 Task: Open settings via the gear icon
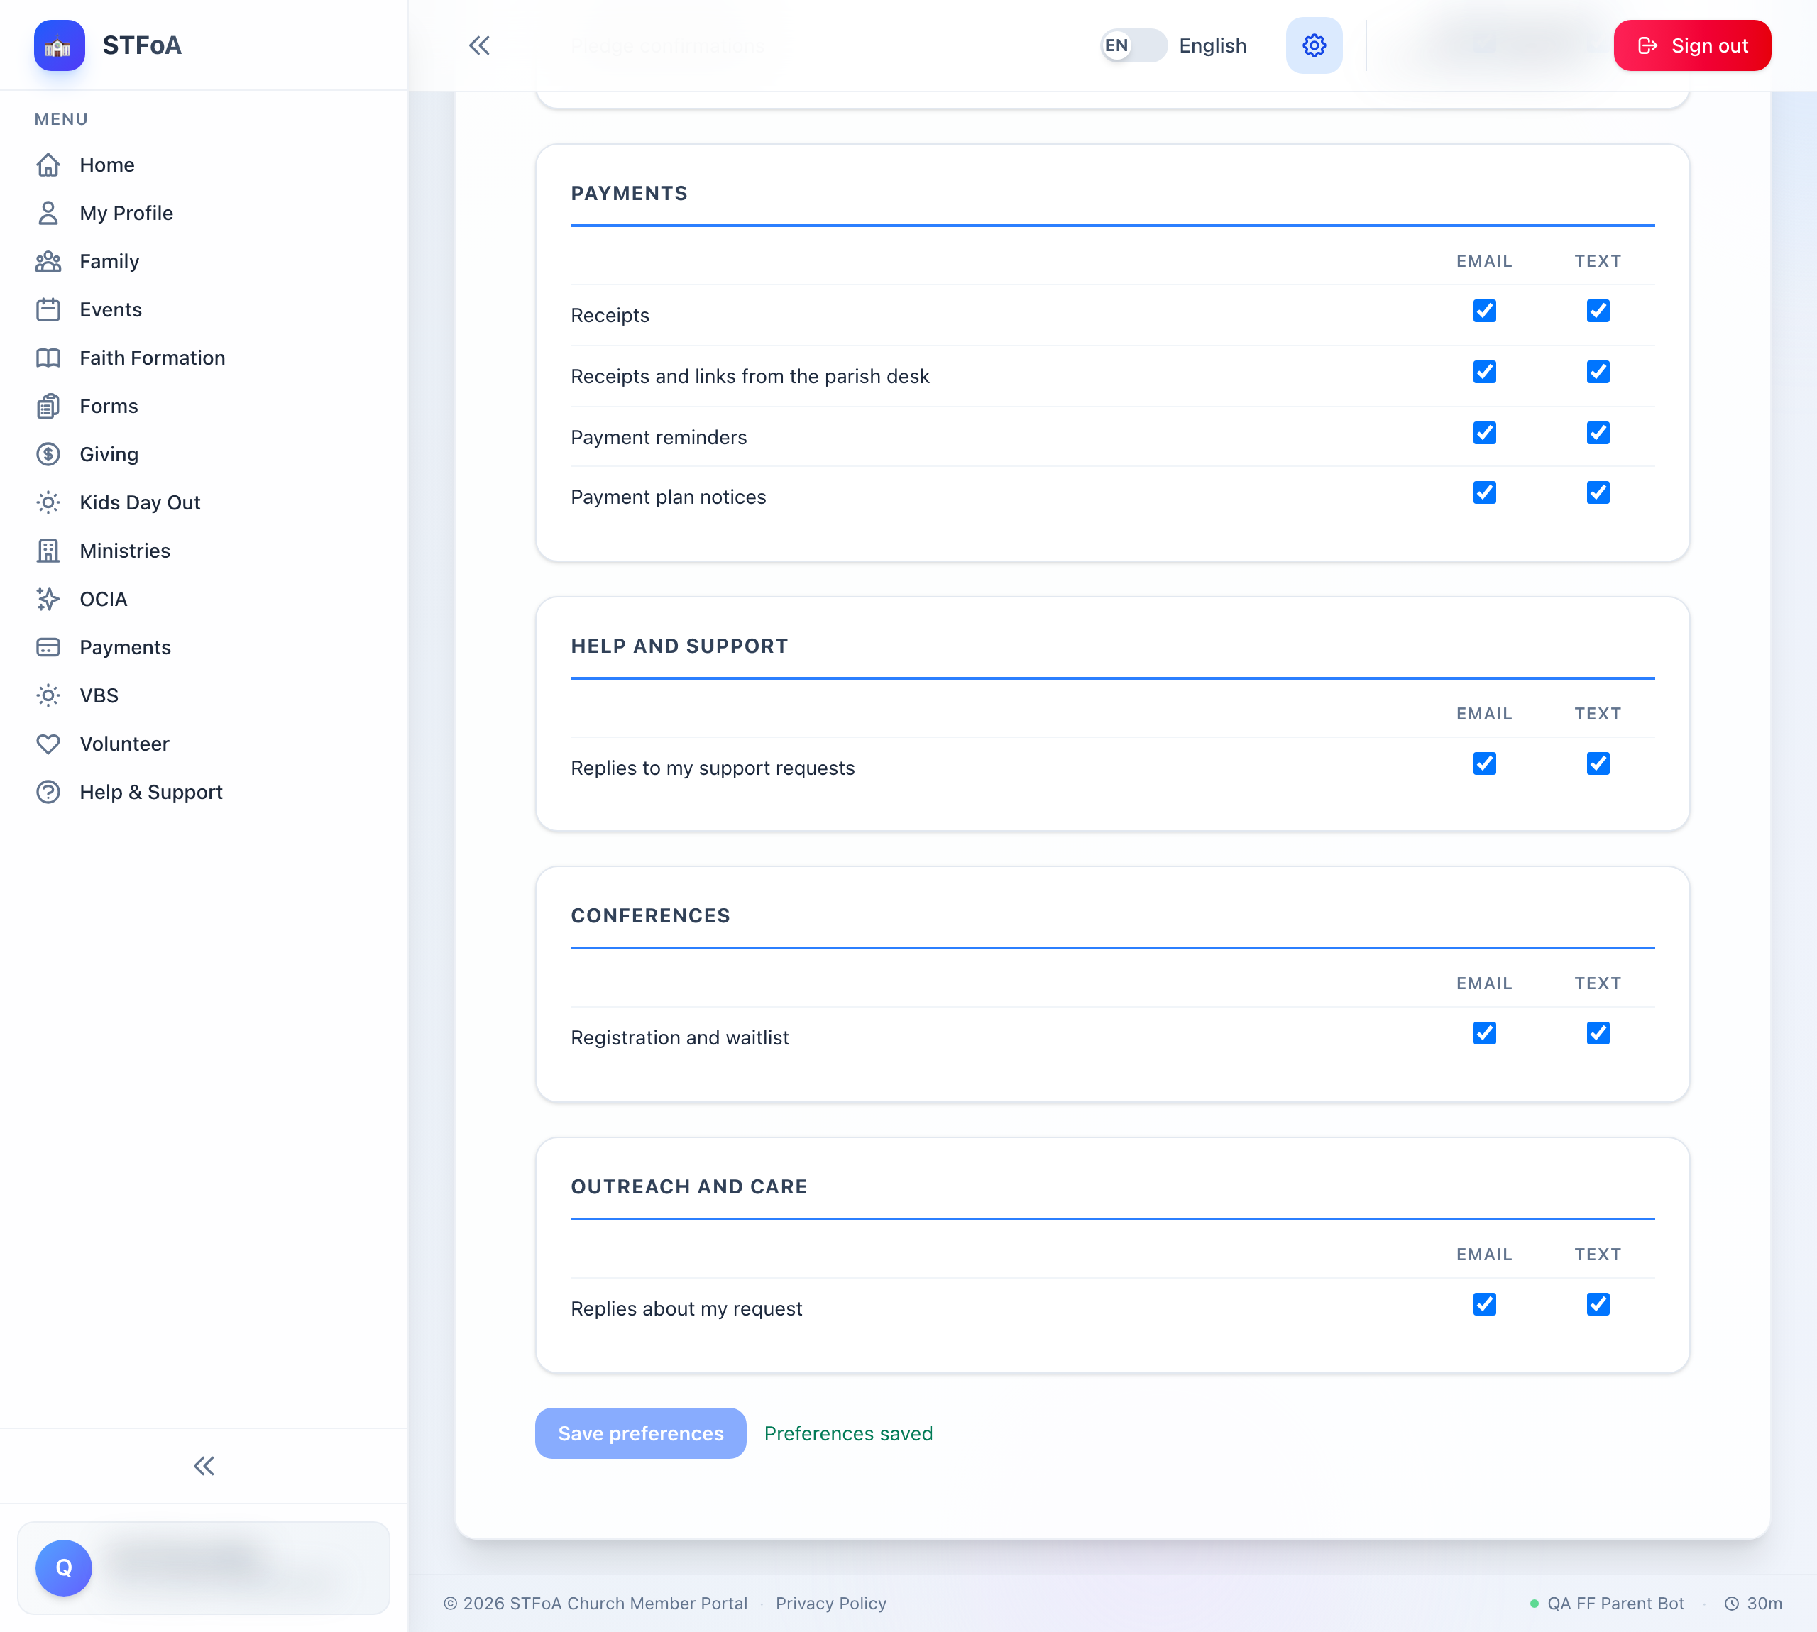pos(1314,45)
